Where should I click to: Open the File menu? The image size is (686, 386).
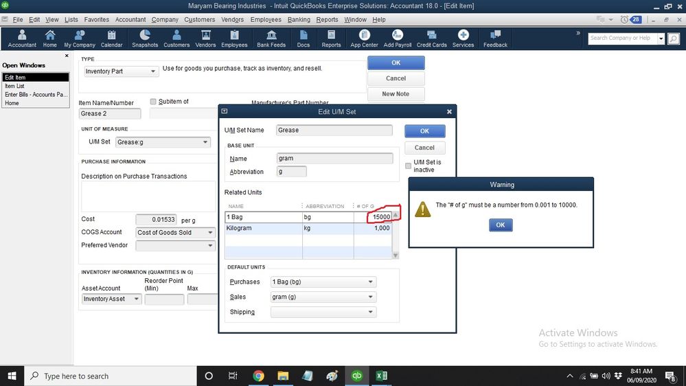point(18,20)
